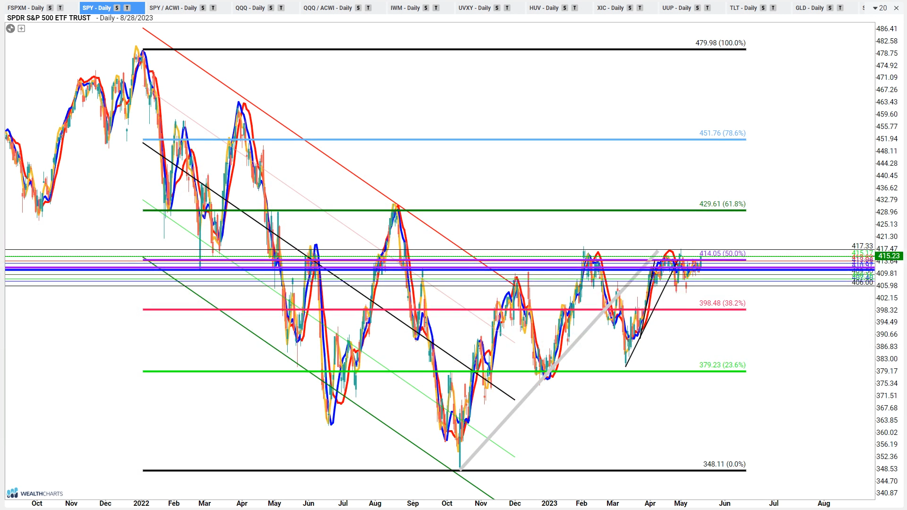Click the 414.05 (50.0%) Fibonacci label
This screenshot has height=510, width=907.
(722, 254)
